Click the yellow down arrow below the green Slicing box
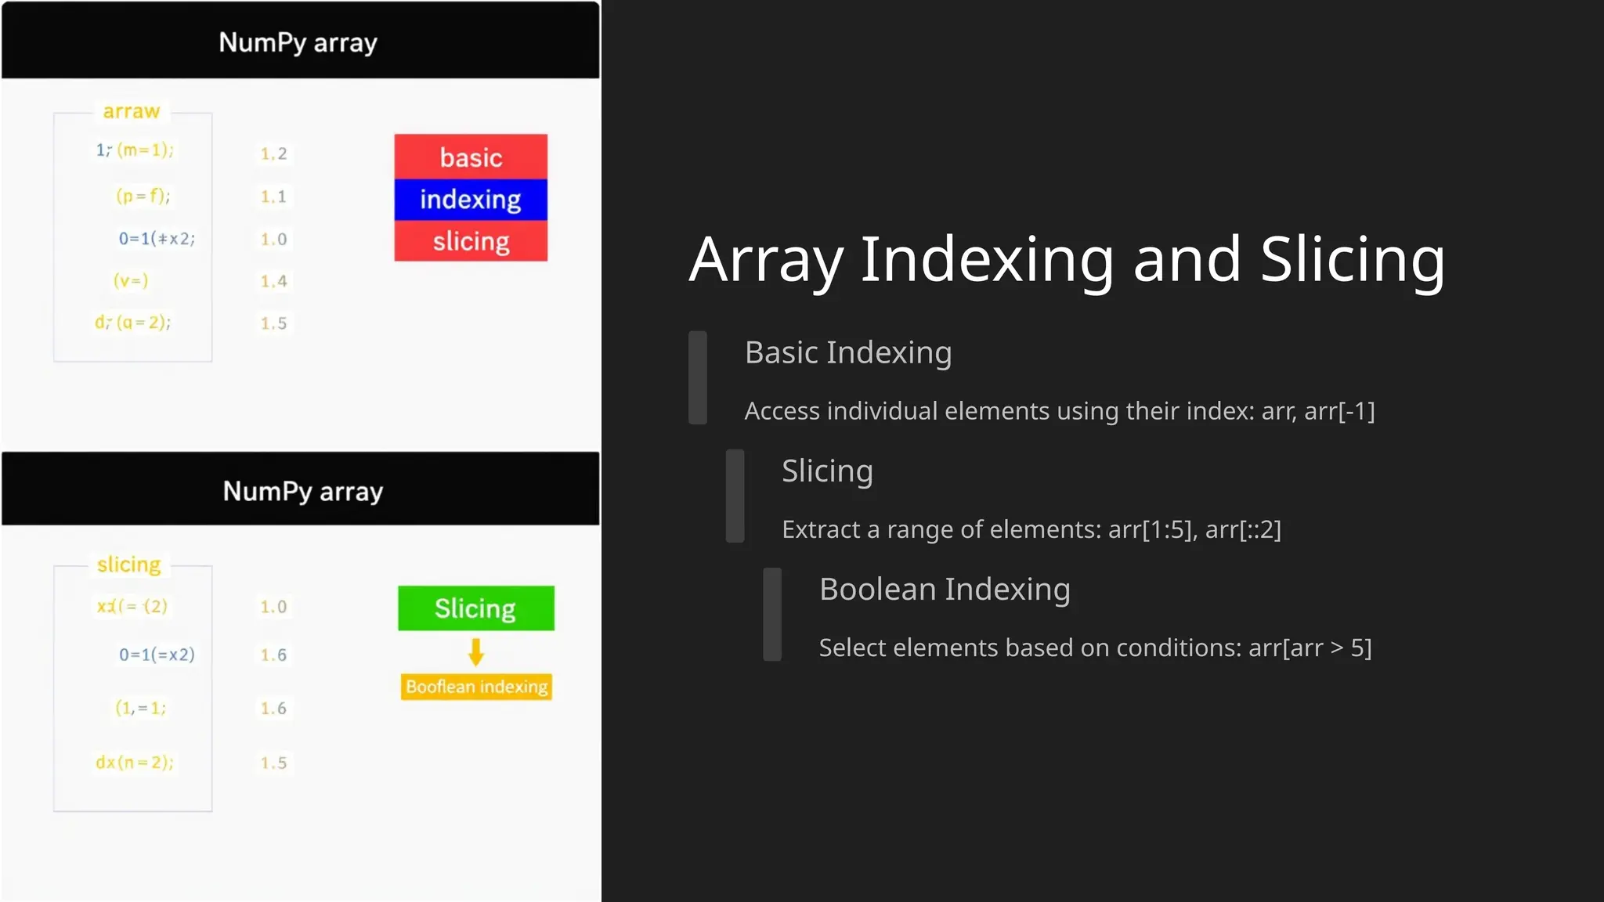This screenshot has height=902, width=1604. click(x=475, y=651)
